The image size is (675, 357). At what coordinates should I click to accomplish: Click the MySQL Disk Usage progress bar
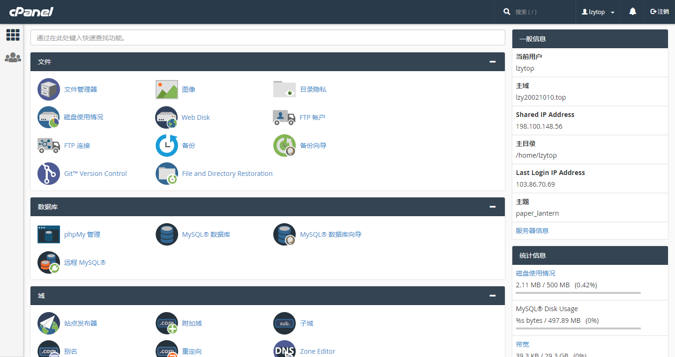(578, 328)
